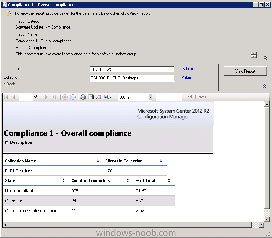This screenshot has width=272, height=238.
Task: Open the zoom level dropdown showing 100%
Action: (150, 97)
